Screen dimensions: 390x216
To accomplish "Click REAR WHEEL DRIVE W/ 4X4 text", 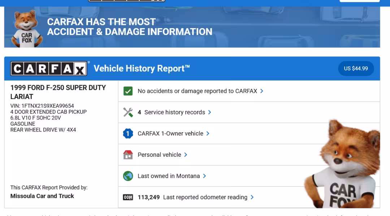I will 43,130.
